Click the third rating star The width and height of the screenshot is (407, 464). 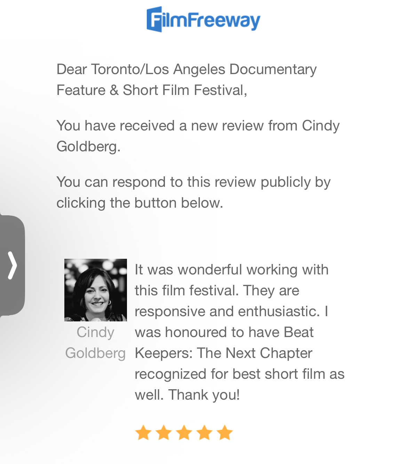point(184,433)
